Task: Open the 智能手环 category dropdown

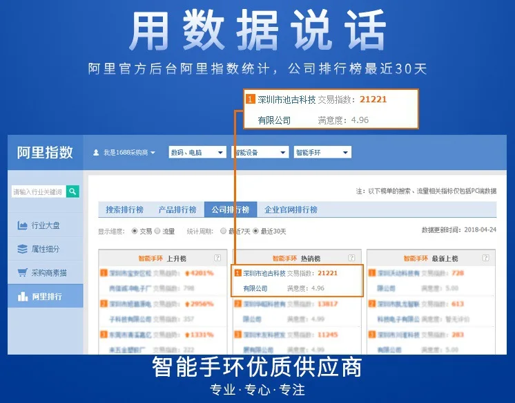Action: click(x=322, y=152)
